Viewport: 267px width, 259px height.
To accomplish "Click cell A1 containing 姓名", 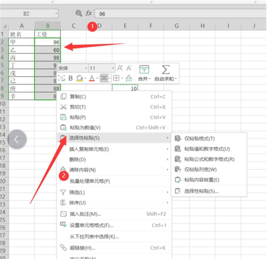I will pos(21,34).
